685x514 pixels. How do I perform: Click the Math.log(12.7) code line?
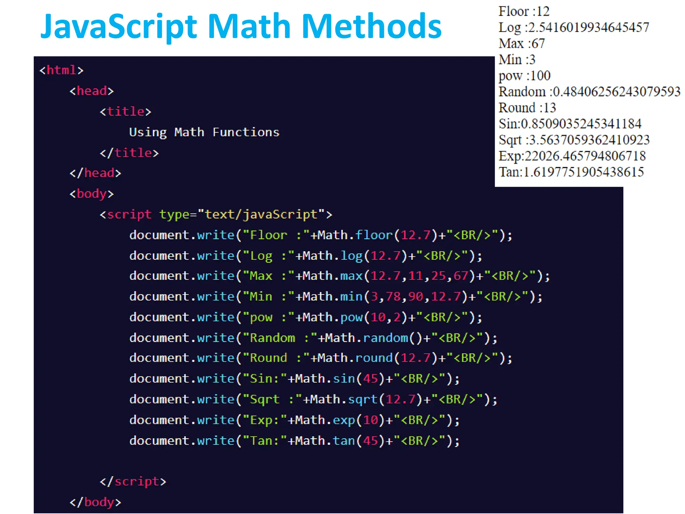click(306, 256)
